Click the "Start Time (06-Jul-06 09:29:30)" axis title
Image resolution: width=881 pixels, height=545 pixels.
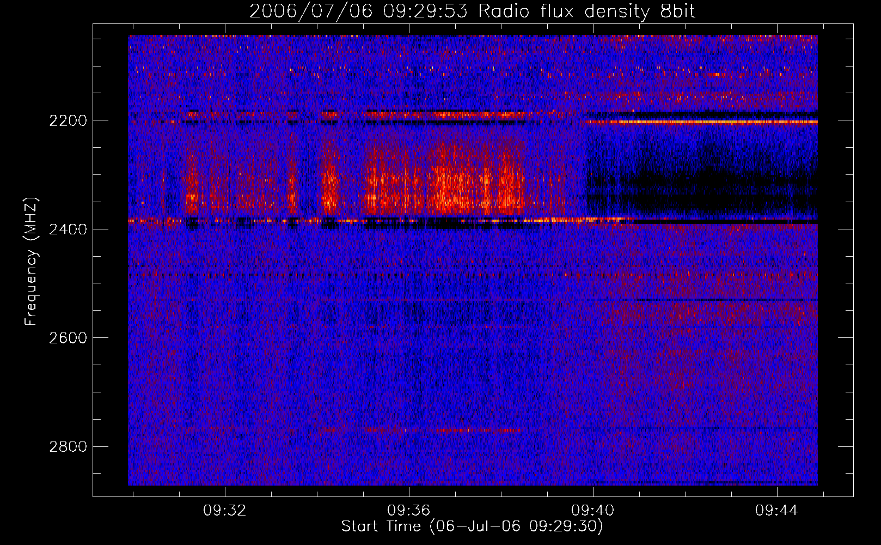click(x=472, y=526)
